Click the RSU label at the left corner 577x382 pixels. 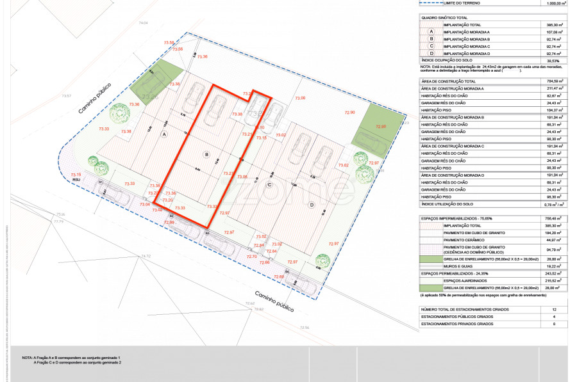pyautogui.click(x=75, y=180)
